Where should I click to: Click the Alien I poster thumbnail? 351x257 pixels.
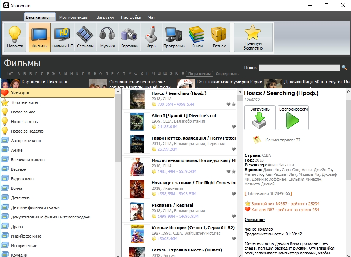[x=137, y=122]
